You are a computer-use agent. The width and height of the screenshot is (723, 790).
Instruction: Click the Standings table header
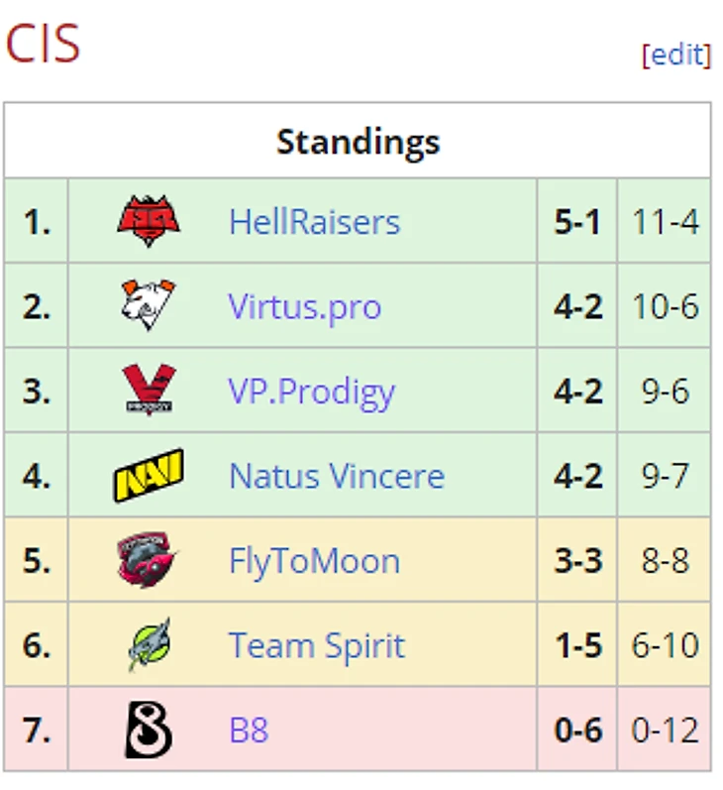click(358, 141)
